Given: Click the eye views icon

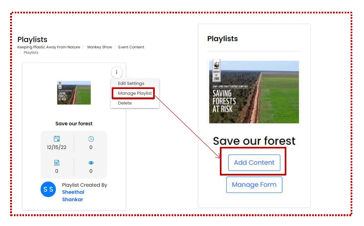Looking at the screenshot, I should (91, 163).
